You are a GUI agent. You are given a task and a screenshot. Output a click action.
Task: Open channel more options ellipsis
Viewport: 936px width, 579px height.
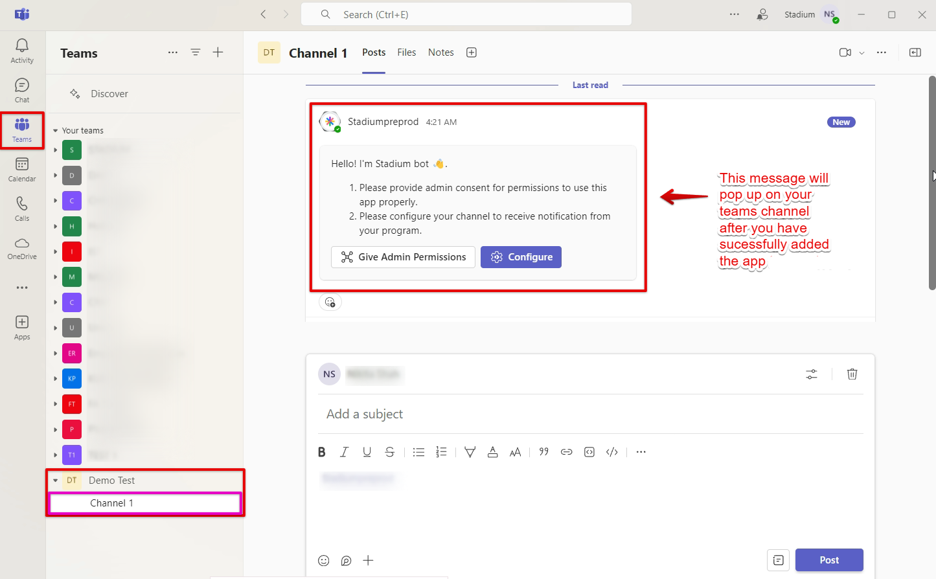click(882, 52)
